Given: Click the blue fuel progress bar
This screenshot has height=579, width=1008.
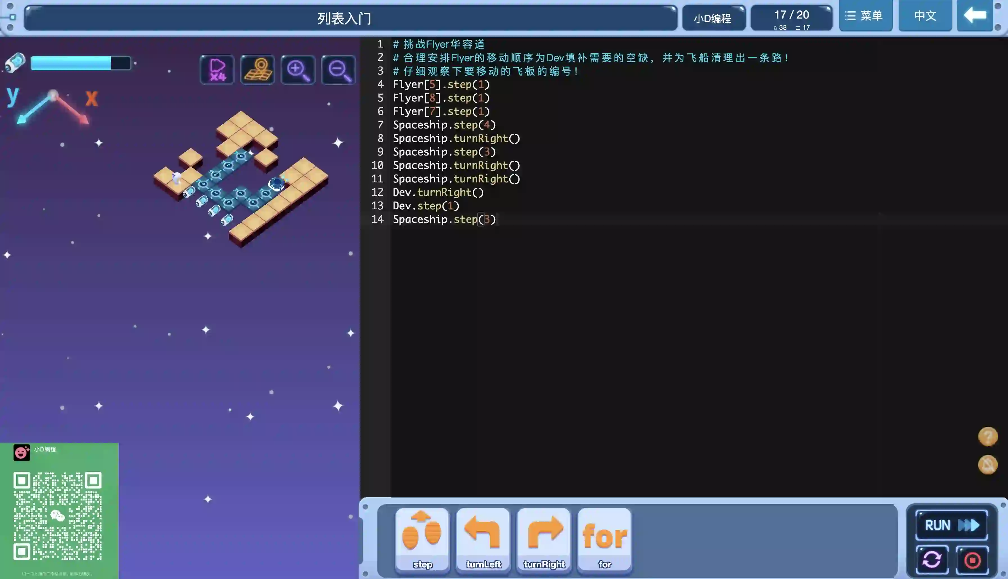Looking at the screenshot, I should tap(80, 63).
